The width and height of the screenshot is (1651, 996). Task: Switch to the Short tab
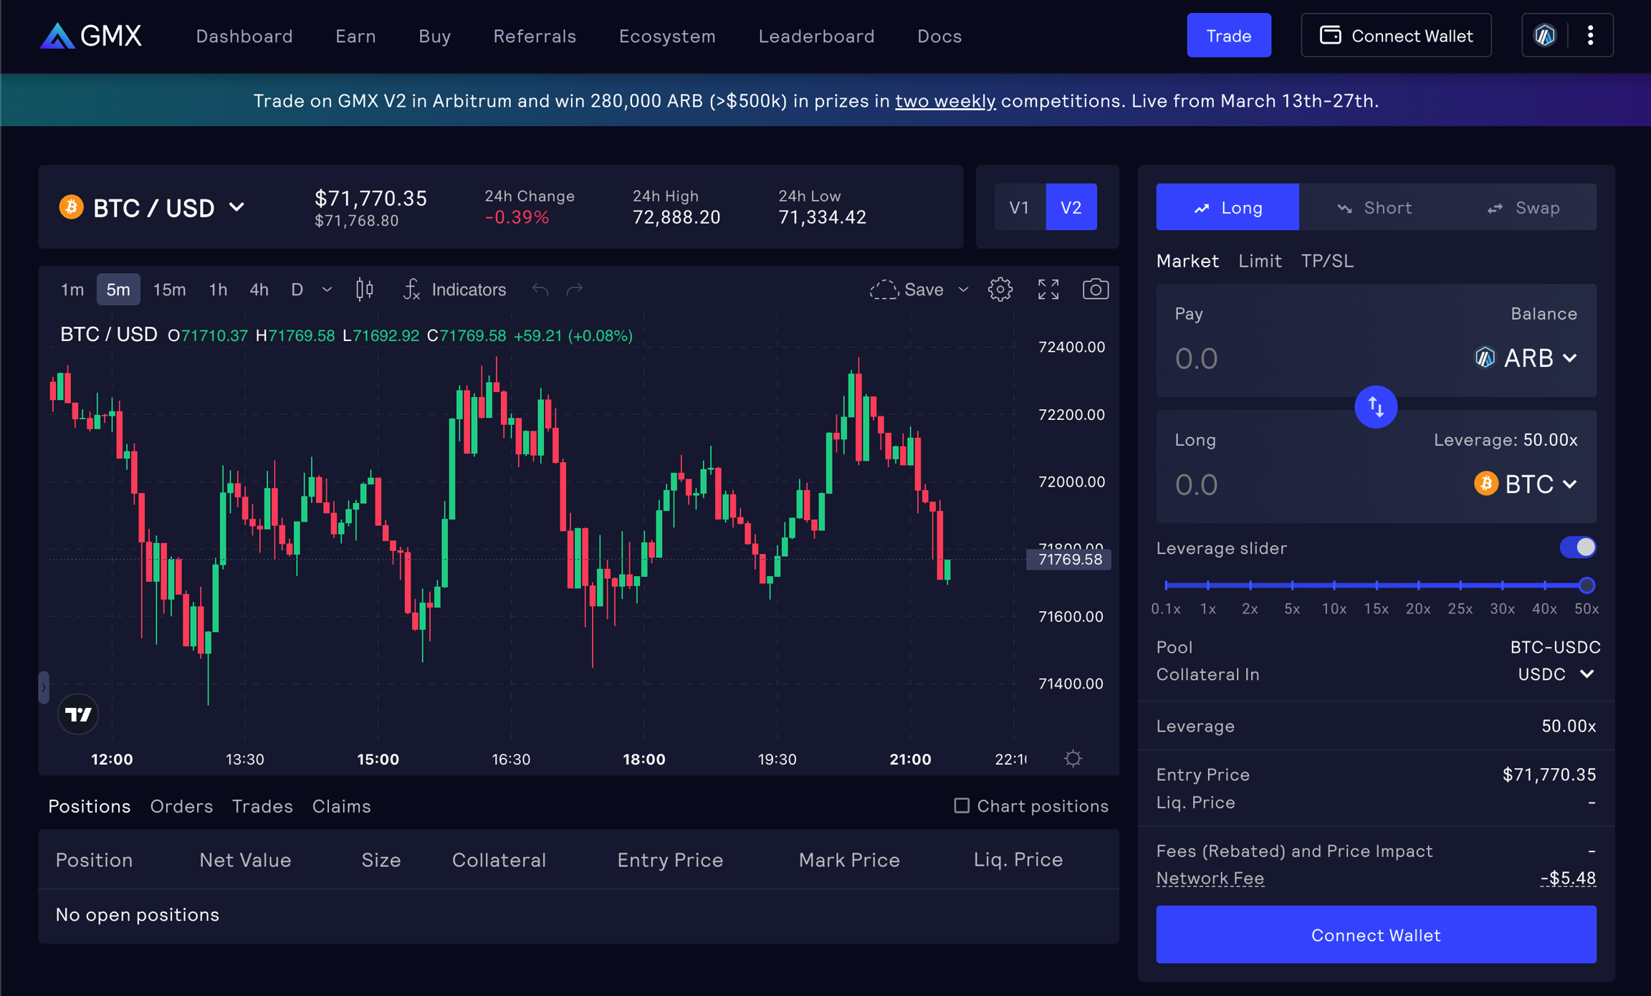tap(1374, 207)
